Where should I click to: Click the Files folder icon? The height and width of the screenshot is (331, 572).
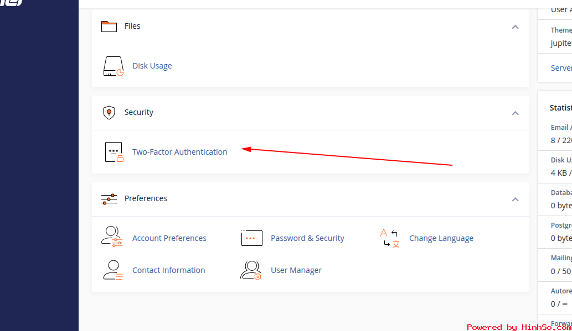(x=108, y=25)
